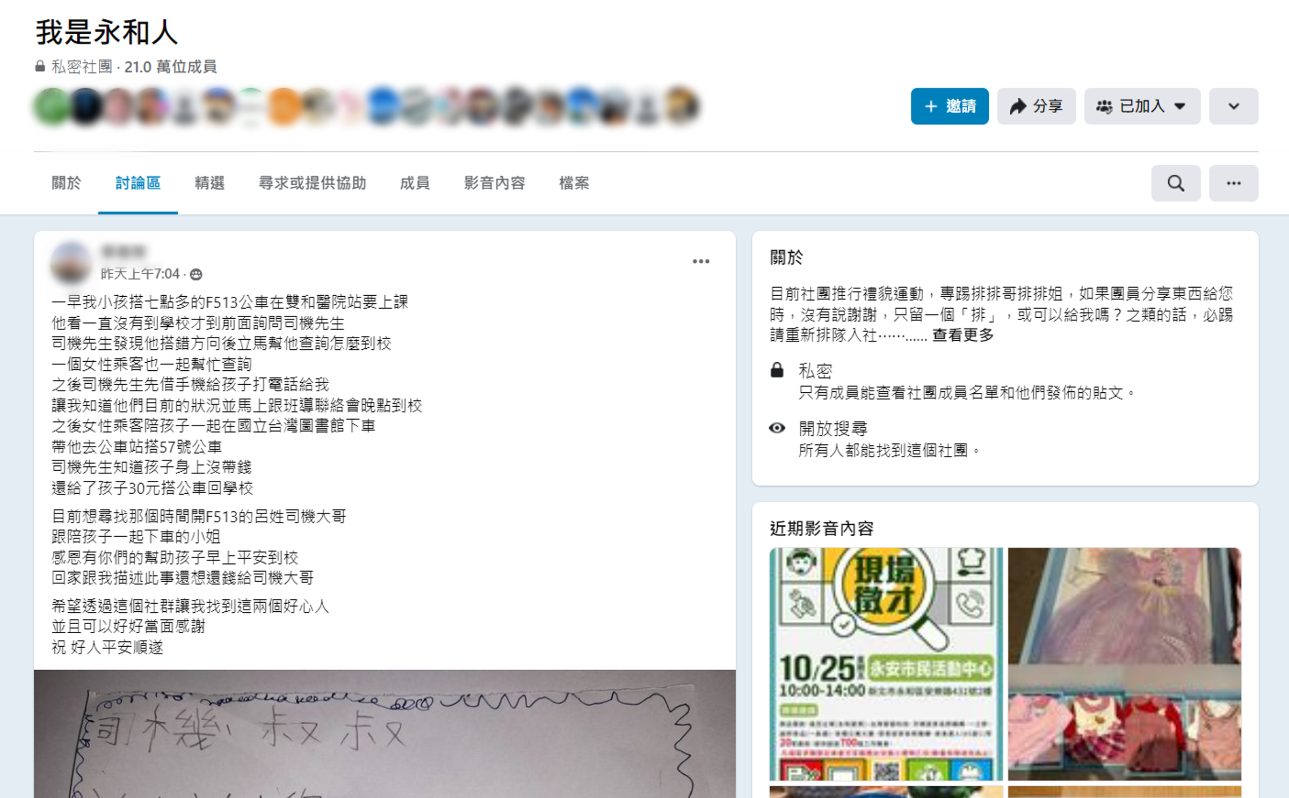The image size is (1289, 798).
Task: Open the 關於 tab
Action: [66, 183]
